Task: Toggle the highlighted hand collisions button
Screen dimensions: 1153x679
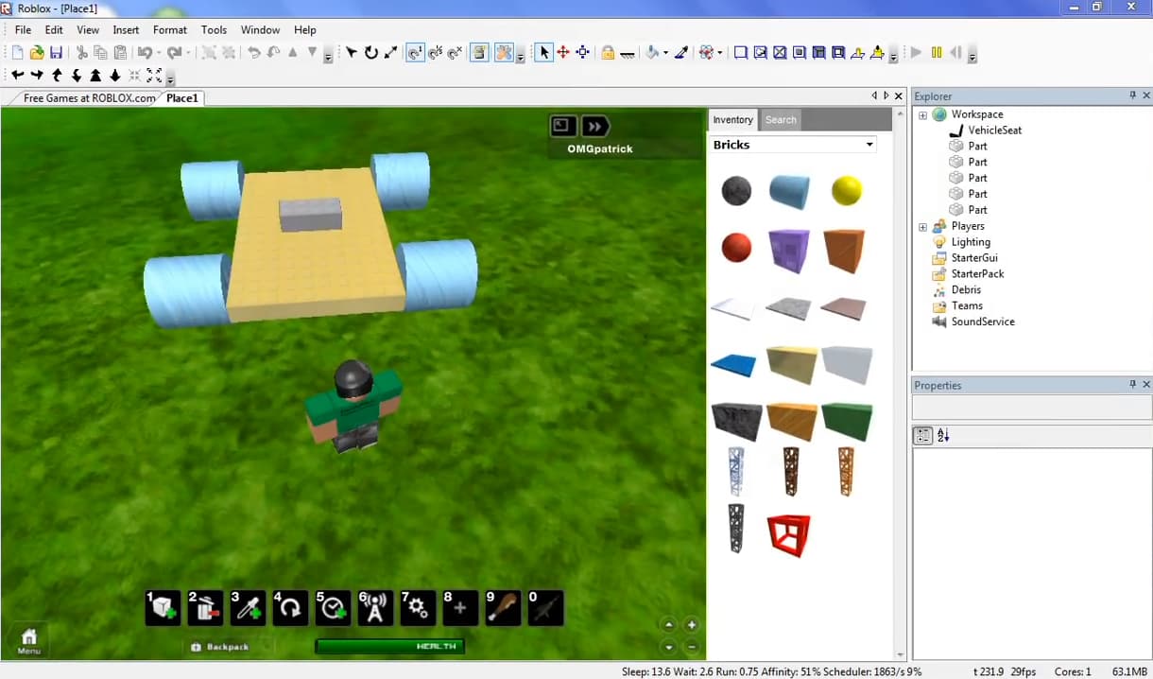Action: 504,53
